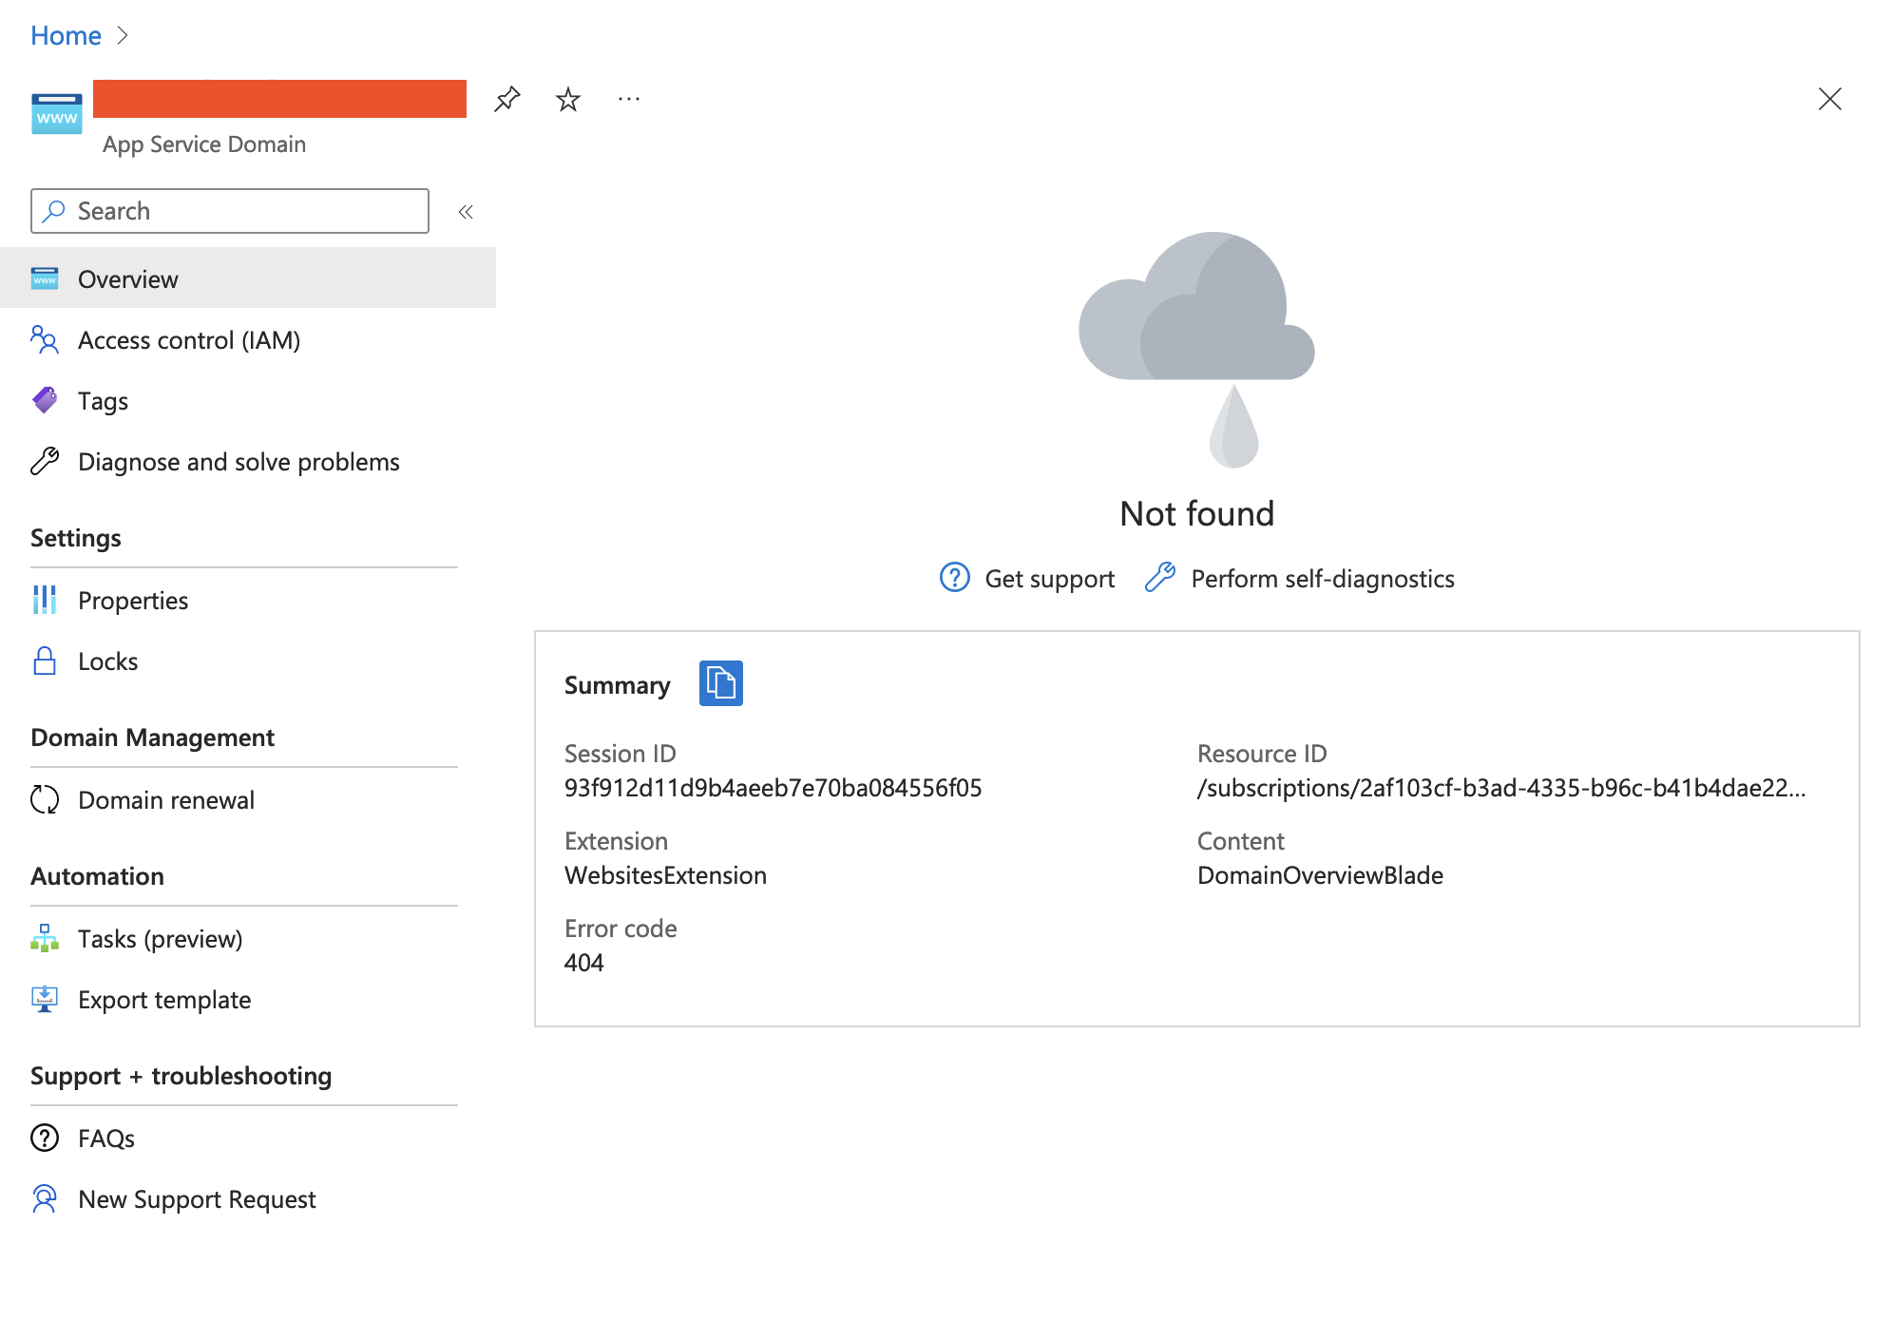Click the Locks padlock icon
The height and width of the screenshot is (1321, 1891).
[45, 660]
